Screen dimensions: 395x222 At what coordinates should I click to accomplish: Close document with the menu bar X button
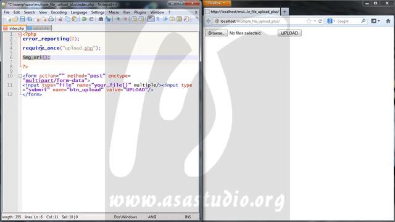tap(196, 12)
